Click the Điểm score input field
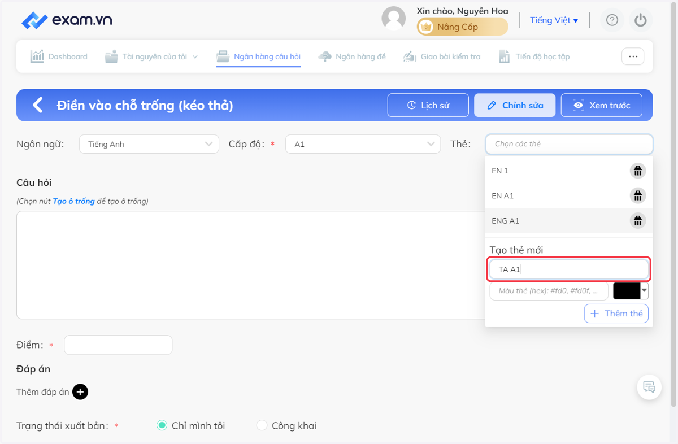Image resolution: width=678 pixels, height=444 pixels. [118, 345]
